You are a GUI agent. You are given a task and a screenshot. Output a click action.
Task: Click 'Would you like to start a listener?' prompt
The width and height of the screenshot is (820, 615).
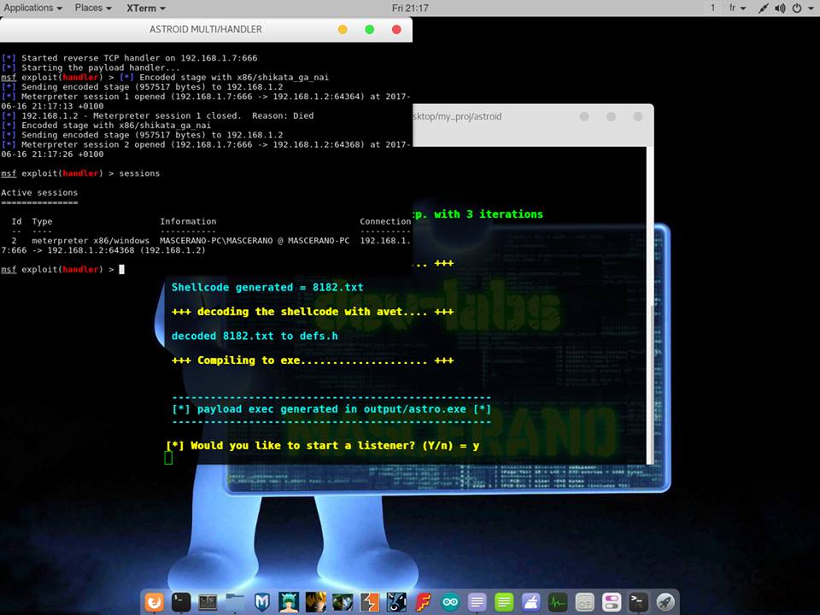302,446
